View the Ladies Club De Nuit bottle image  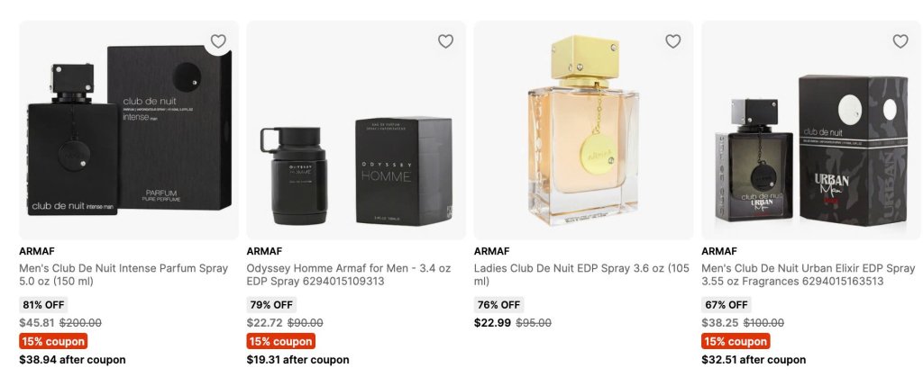(583, 130)
